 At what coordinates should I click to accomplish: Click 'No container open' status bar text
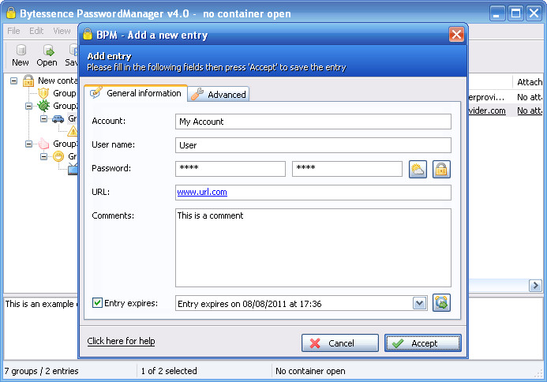coord(310,371)
